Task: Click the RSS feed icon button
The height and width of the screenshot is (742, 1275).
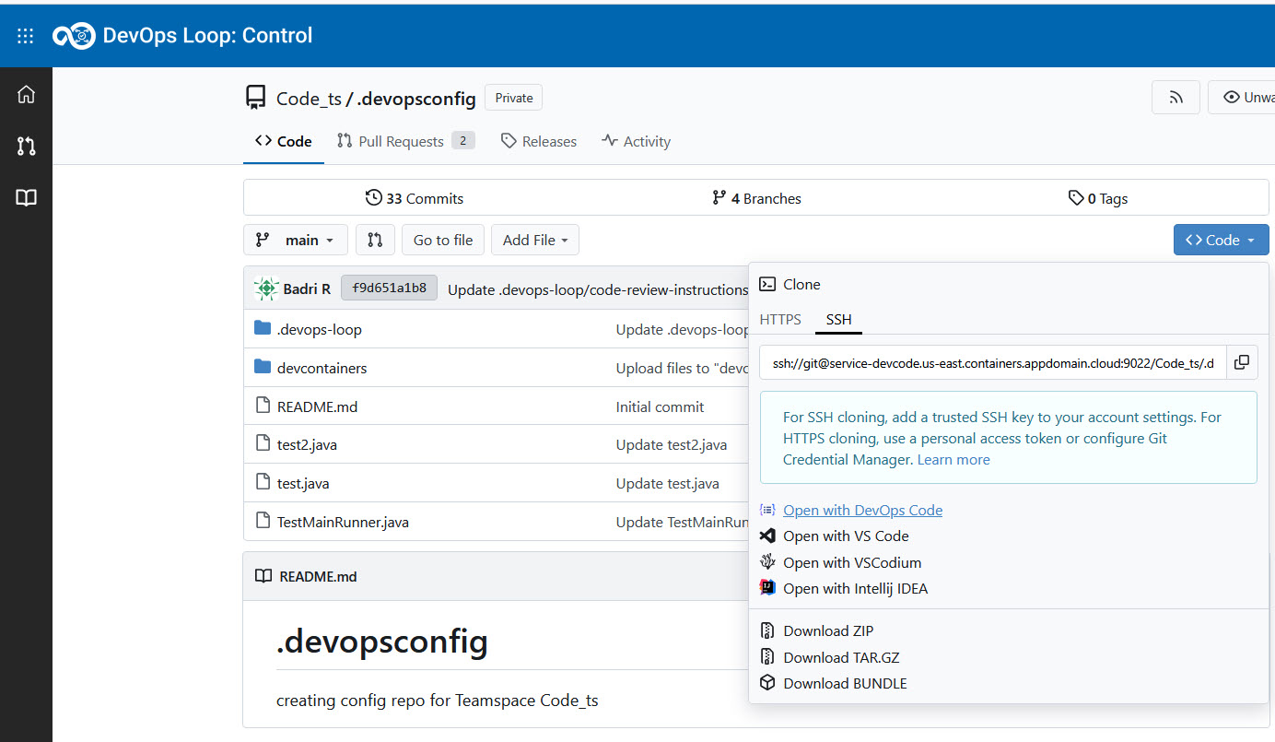Action: point(1176,98)
